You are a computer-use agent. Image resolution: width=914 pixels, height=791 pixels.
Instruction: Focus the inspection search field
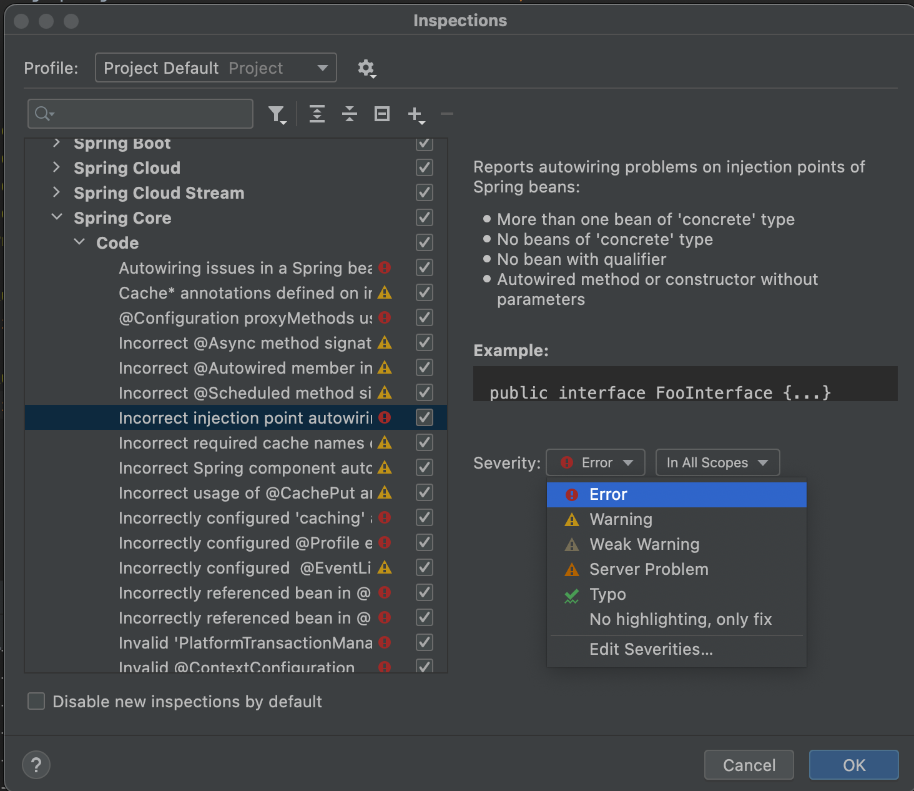[140, 114]
